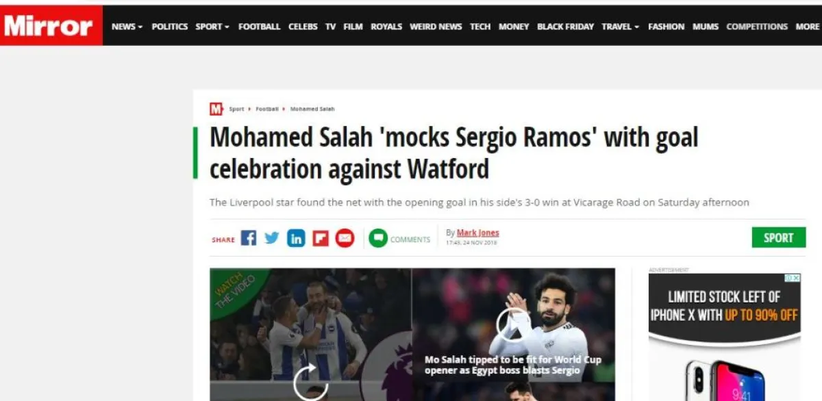Viewport: 822px width, 401px height.
Task: Expand the Sport dropdown in navbar
Action: (x=212, y=27)
